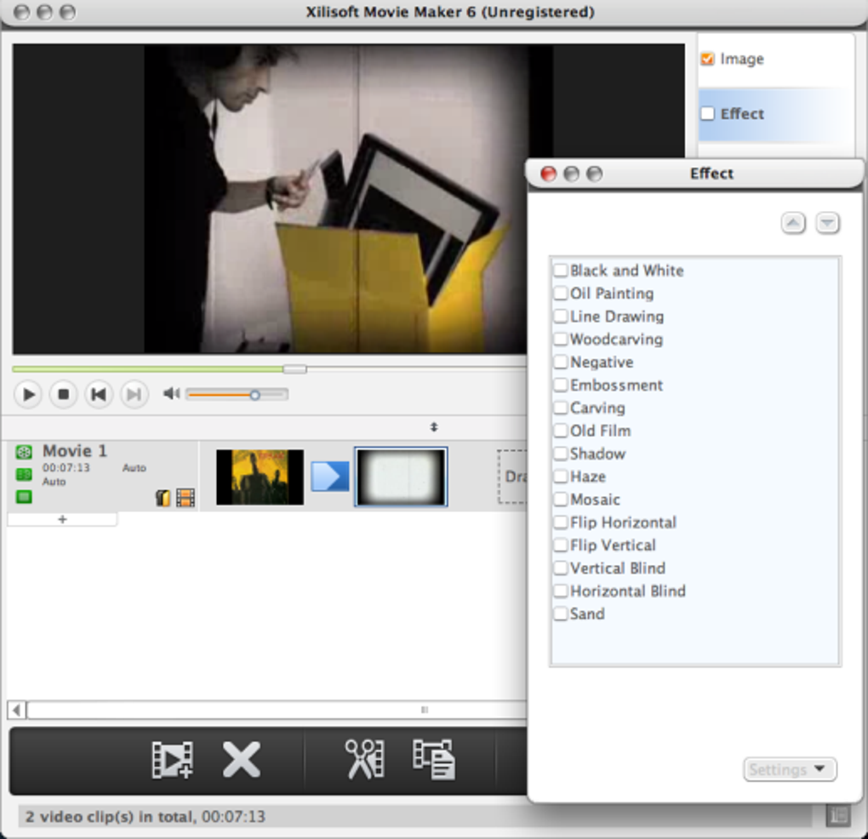The width and height of the screenshot is (868, 839).
Task: Check the Embossment effect
Action: 561,385
